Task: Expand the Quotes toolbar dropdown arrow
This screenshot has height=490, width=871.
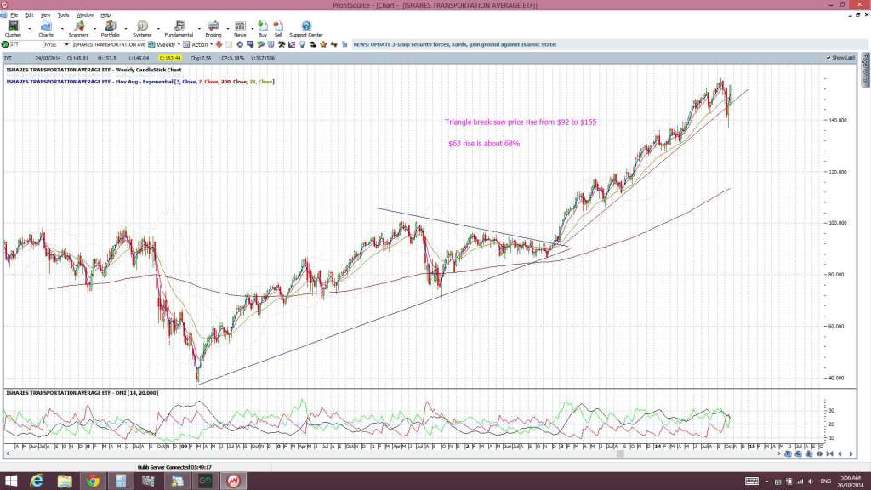Action: click(30, 28)
